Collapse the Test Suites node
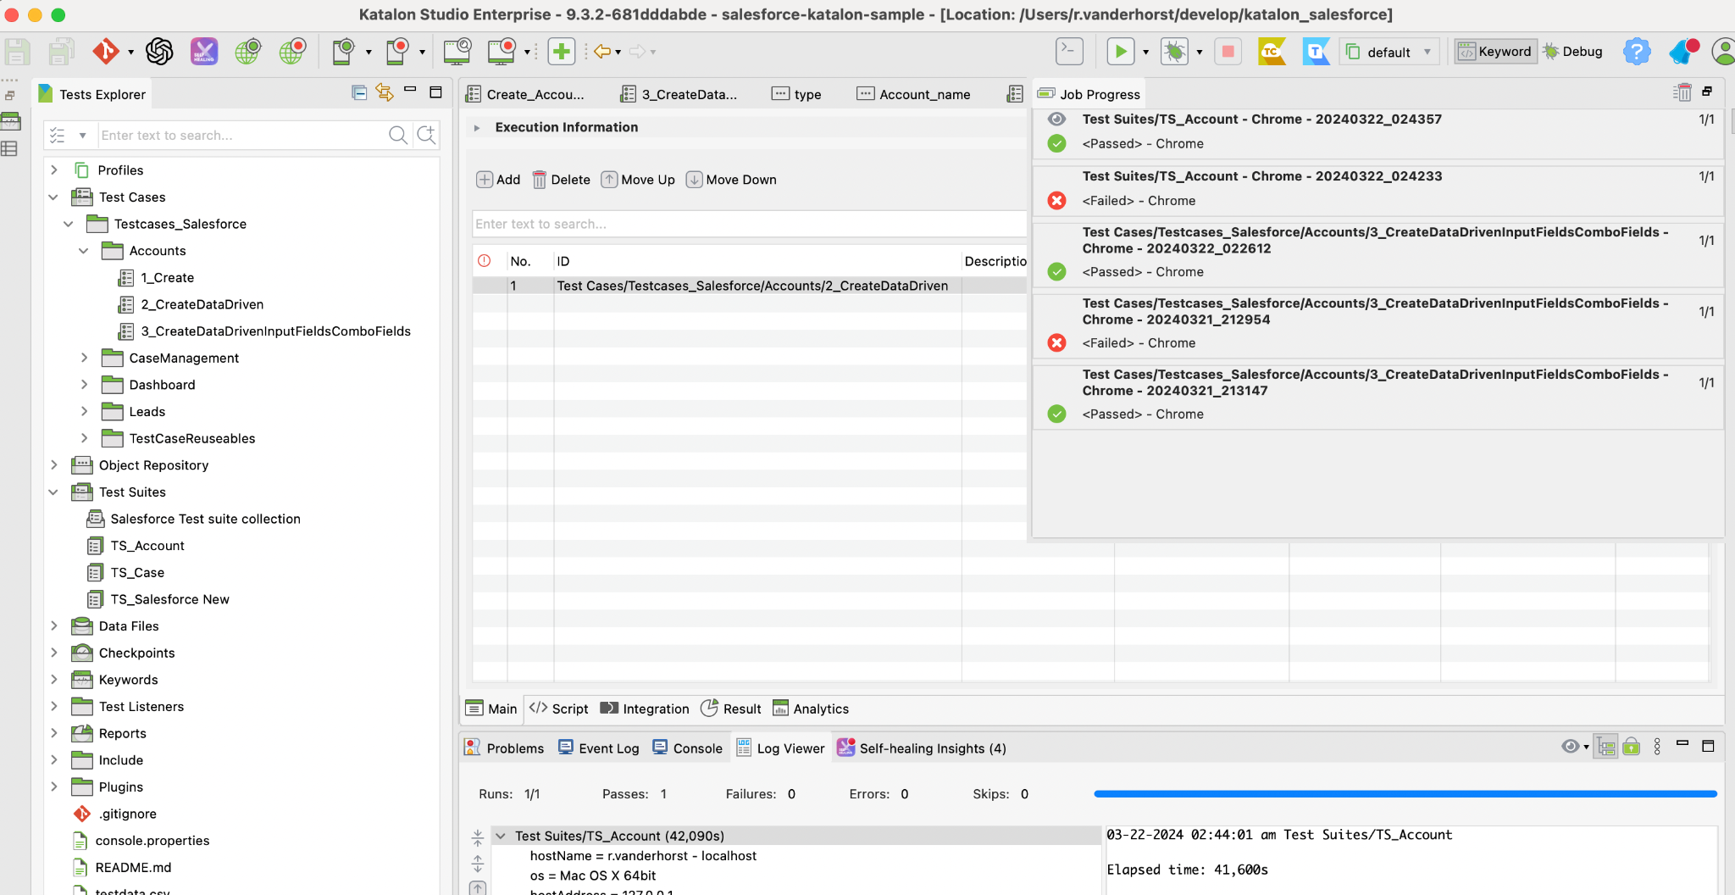 54,492
